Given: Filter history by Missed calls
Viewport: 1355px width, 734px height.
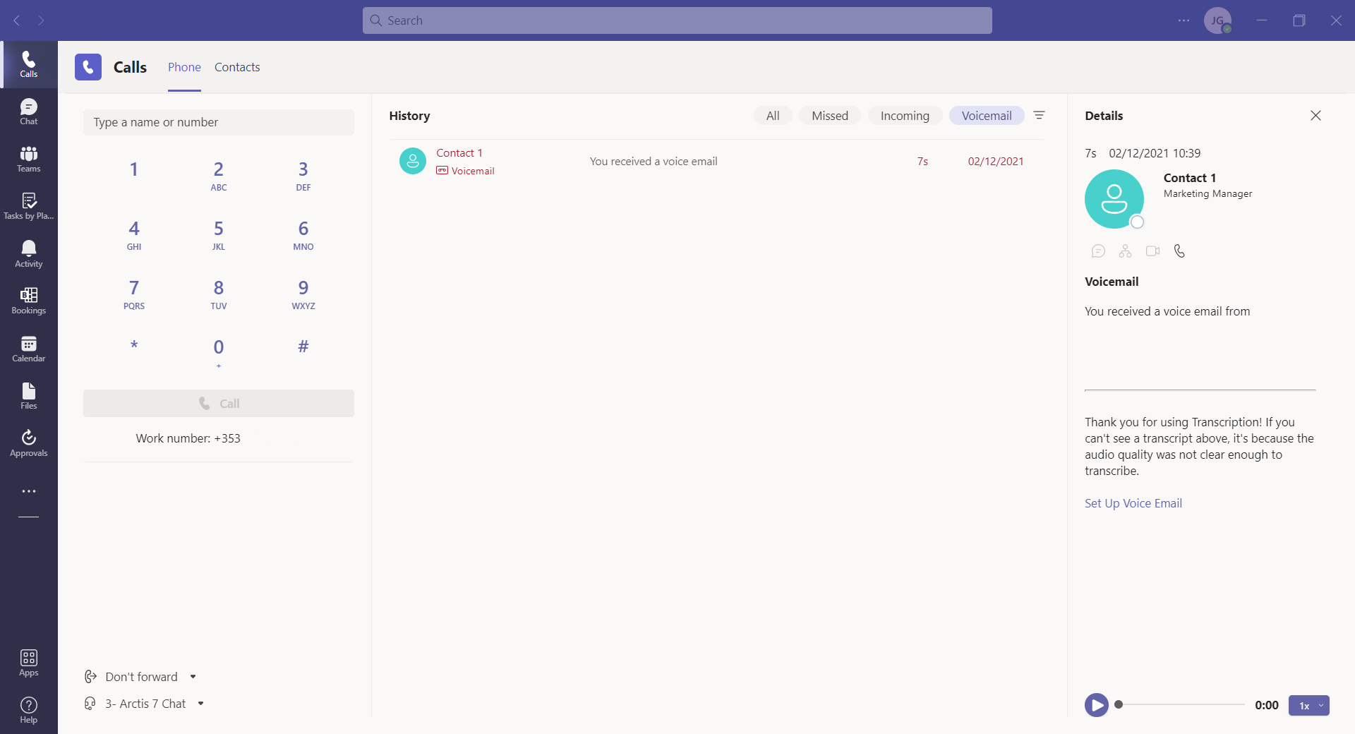Looking at the screenshot, I should 830,116.
